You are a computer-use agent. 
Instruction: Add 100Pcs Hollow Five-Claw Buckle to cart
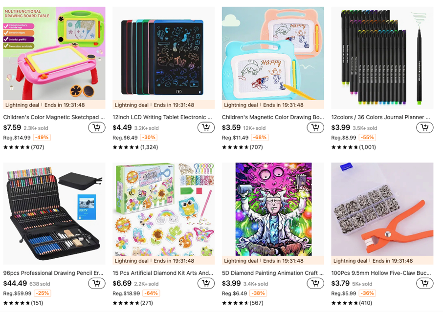(424, 283)
